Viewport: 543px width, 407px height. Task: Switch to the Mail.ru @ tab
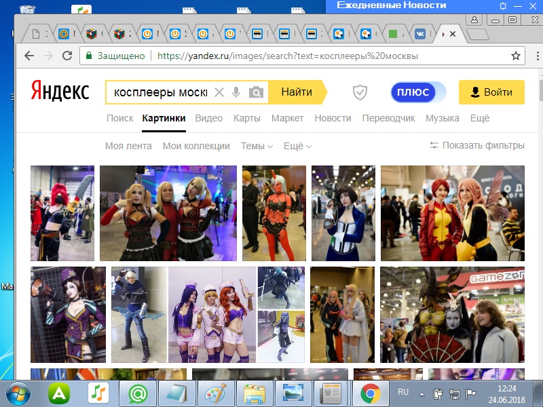coord(64,34)
